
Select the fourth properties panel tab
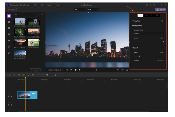point(157,15)
